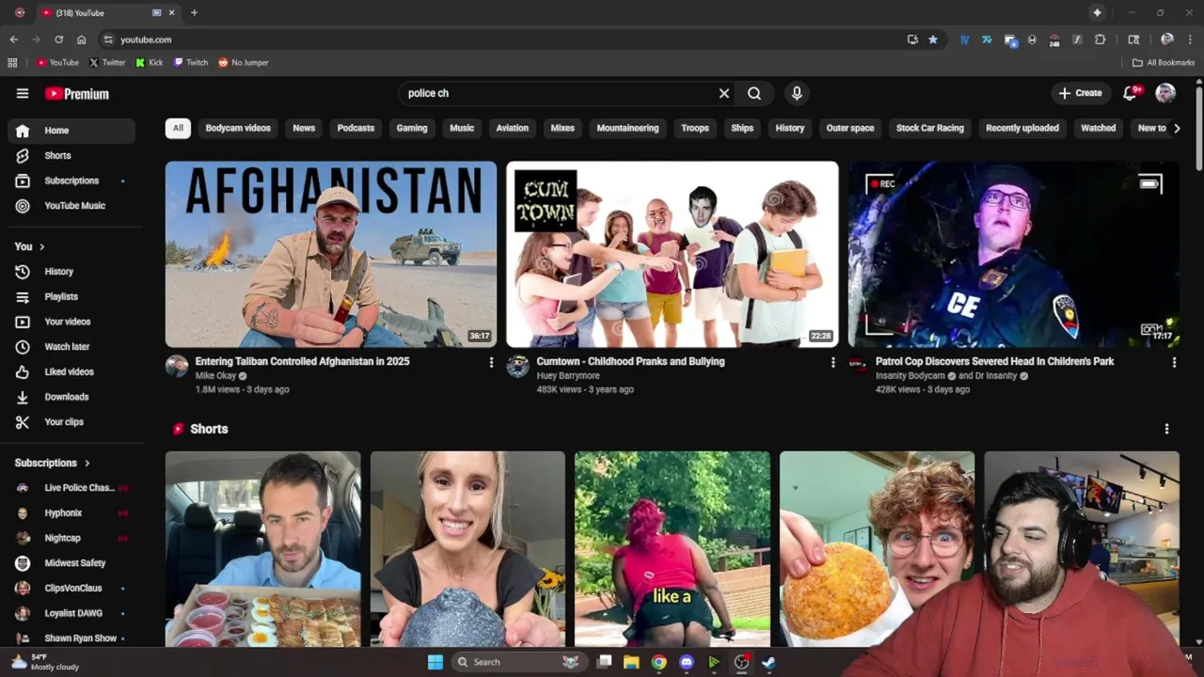
Task: Open the Afghanistan video thumbnail
Action: pos(331,255)
